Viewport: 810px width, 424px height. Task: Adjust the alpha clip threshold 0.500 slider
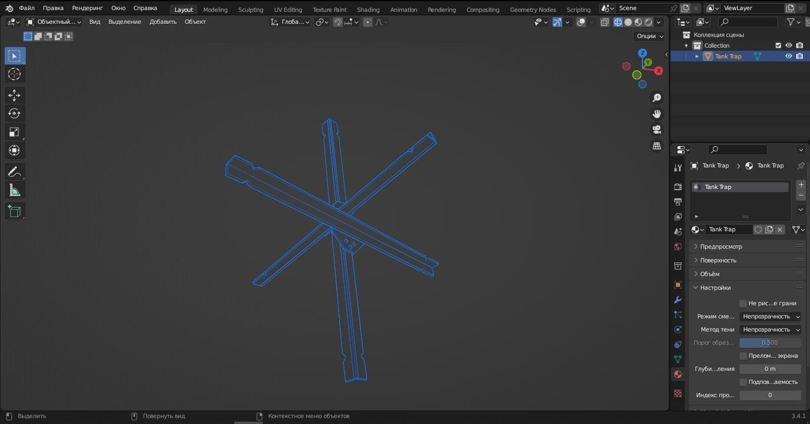tap(769, 343)
